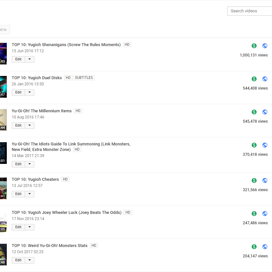
Task: Click monetization dollar icon for Yugioh Shenanigans video
Action: (x=254, y=46)
